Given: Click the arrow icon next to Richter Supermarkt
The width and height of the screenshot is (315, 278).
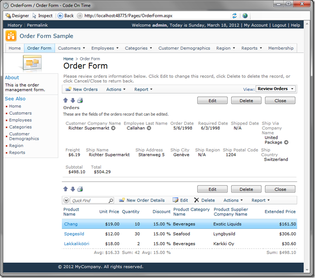Looking at the screenshot, I should (x=113, y=128).
